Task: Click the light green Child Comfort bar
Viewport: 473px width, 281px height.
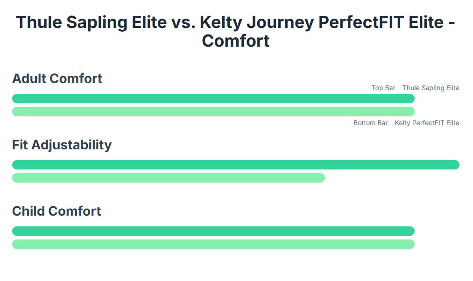Action: click(x=213, y=244)
